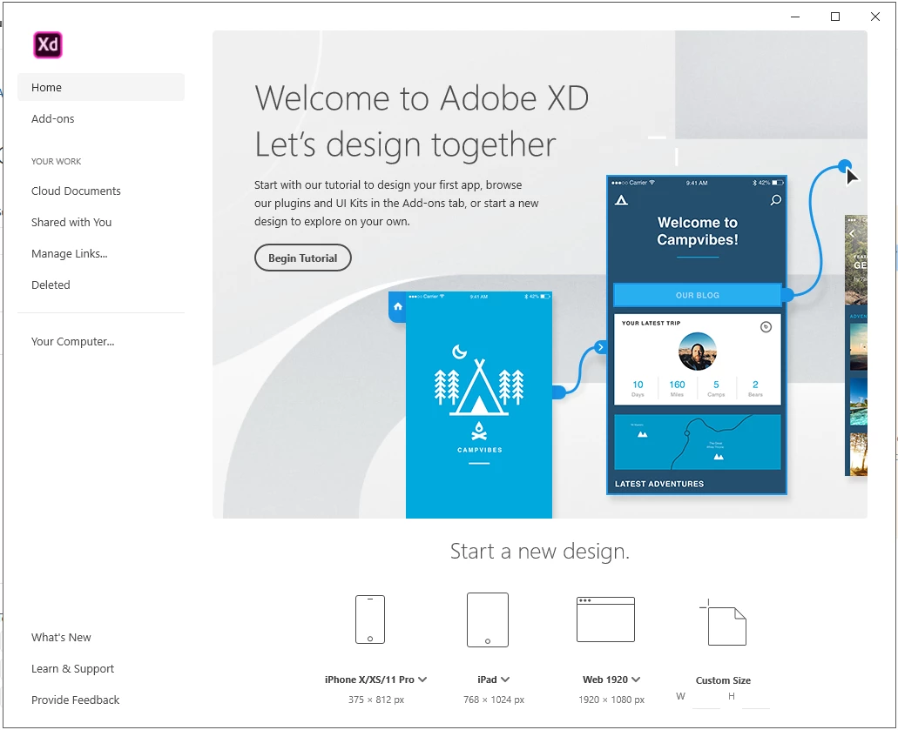This screenshot has width=898, height=730.
Task: Click the blue Campvibes splash screen mockup
Action: click(x=479, y=405)
